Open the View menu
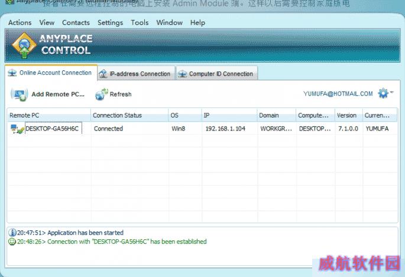This screenshot has width=405, height=277. point(47,22)
